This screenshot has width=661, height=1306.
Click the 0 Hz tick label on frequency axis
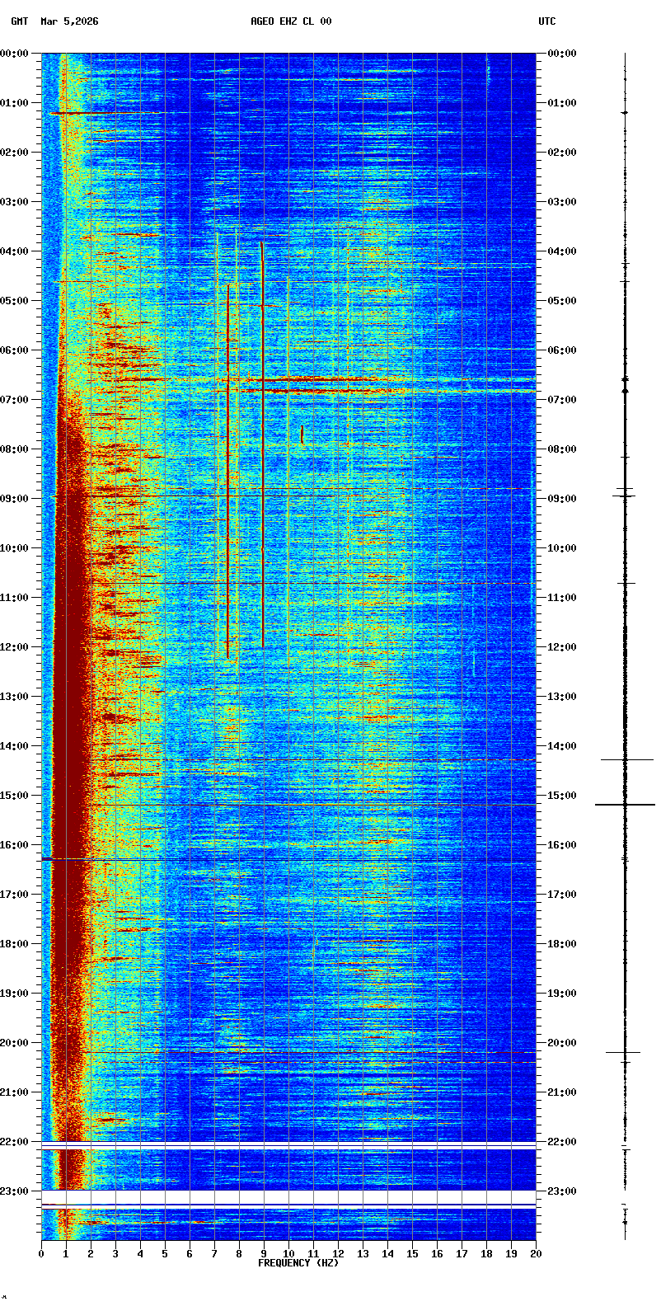pos(41,1254)
